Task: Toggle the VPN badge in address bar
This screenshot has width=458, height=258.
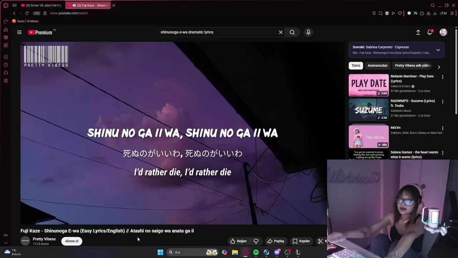Action: 36,13
